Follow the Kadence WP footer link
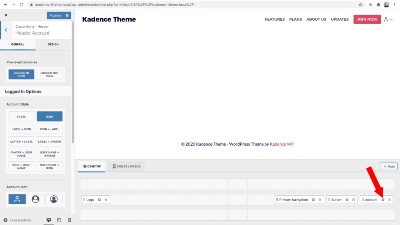The width and height of the screenshot is (400, 225). [x=282, y=144]
